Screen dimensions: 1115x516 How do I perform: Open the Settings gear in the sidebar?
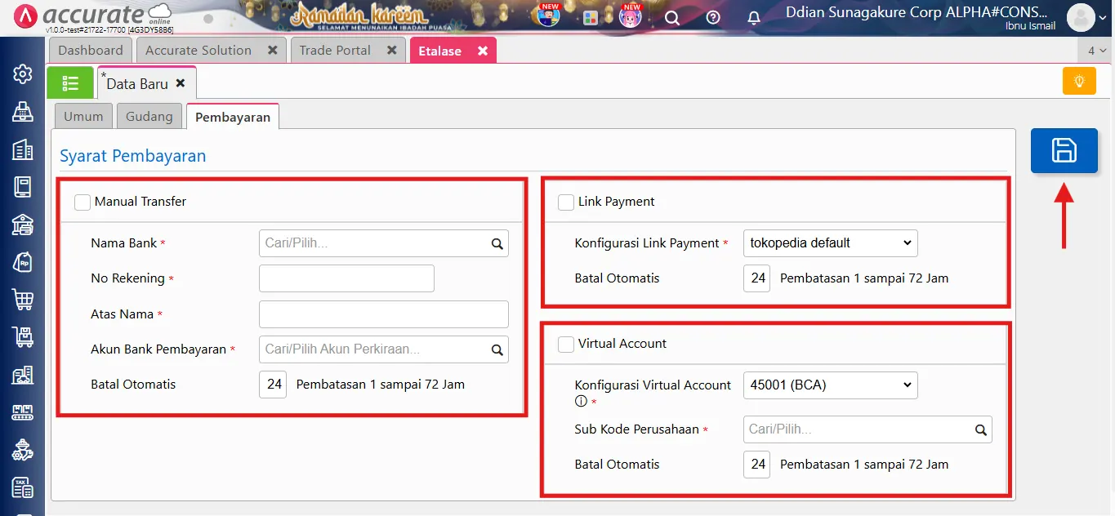pyautogui.click(x=22, y=73)
